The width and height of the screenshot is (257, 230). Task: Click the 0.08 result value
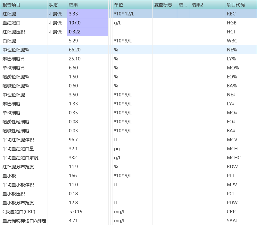click(x=73, y=122)
